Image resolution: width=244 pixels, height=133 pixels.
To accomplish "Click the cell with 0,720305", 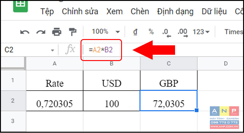I will coord(55,101).
